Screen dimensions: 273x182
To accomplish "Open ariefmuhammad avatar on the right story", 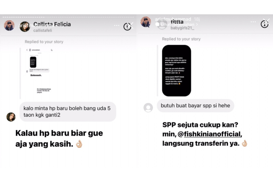I will click(146, 22).
